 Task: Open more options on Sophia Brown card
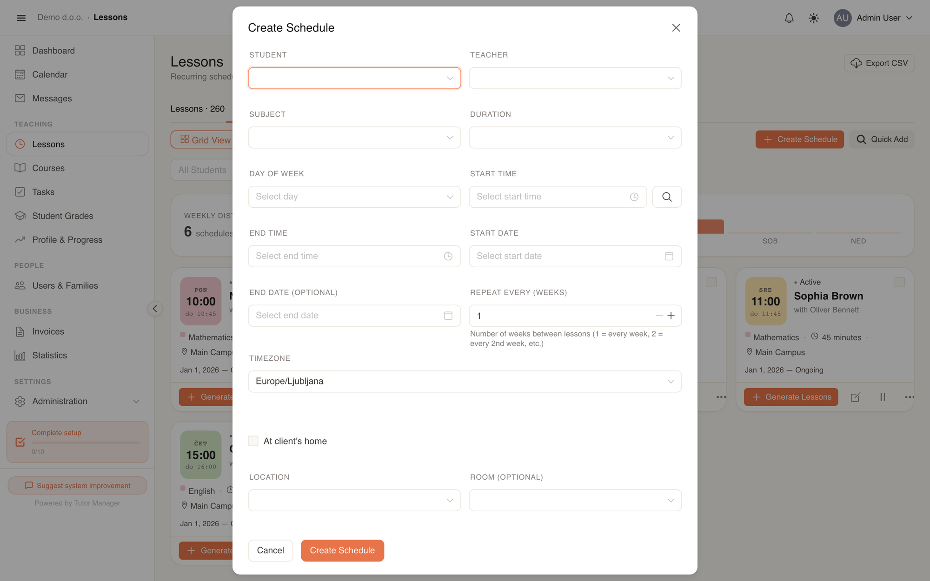click(909, 397)
